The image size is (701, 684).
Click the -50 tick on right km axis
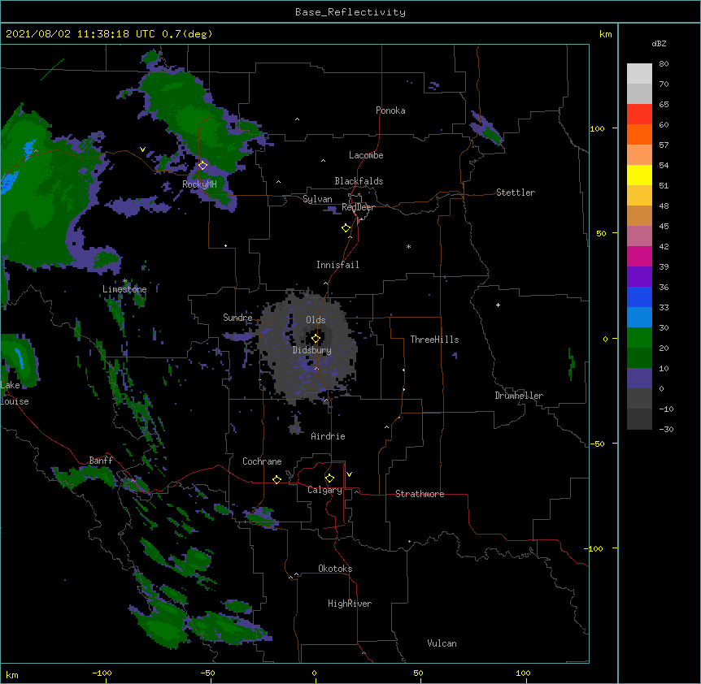[597, 444]
